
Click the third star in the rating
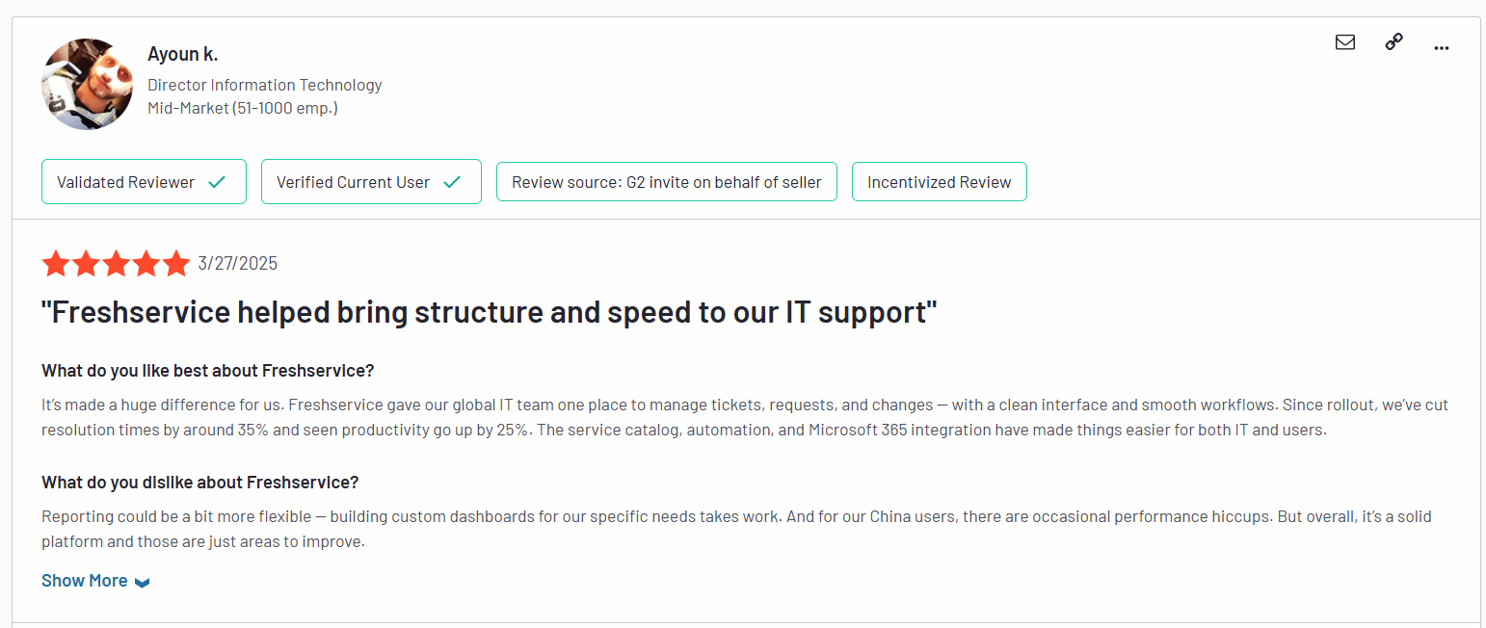116,264
